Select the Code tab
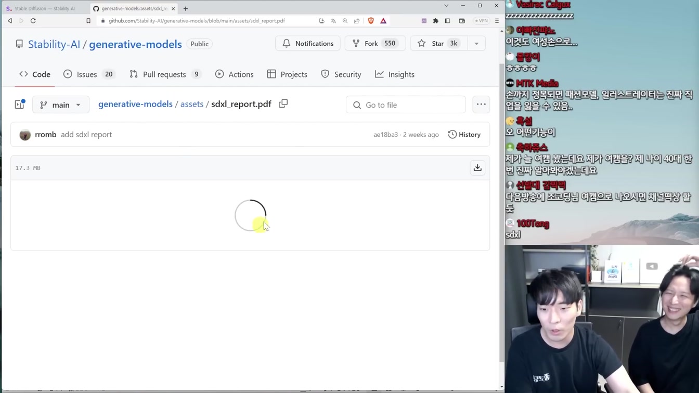Screen dimensions: 699x393 pos(35,74)
